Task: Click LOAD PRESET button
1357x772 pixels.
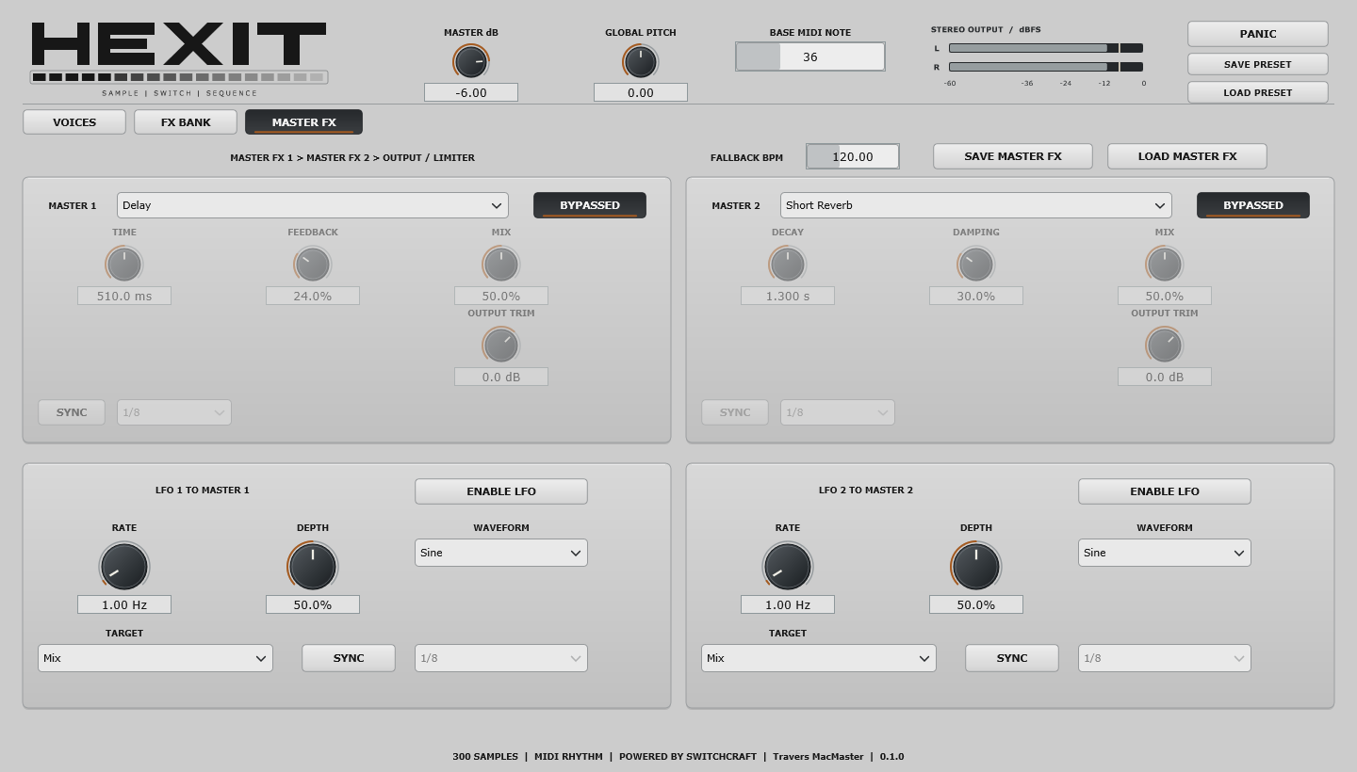Action: pos(1258,92)
